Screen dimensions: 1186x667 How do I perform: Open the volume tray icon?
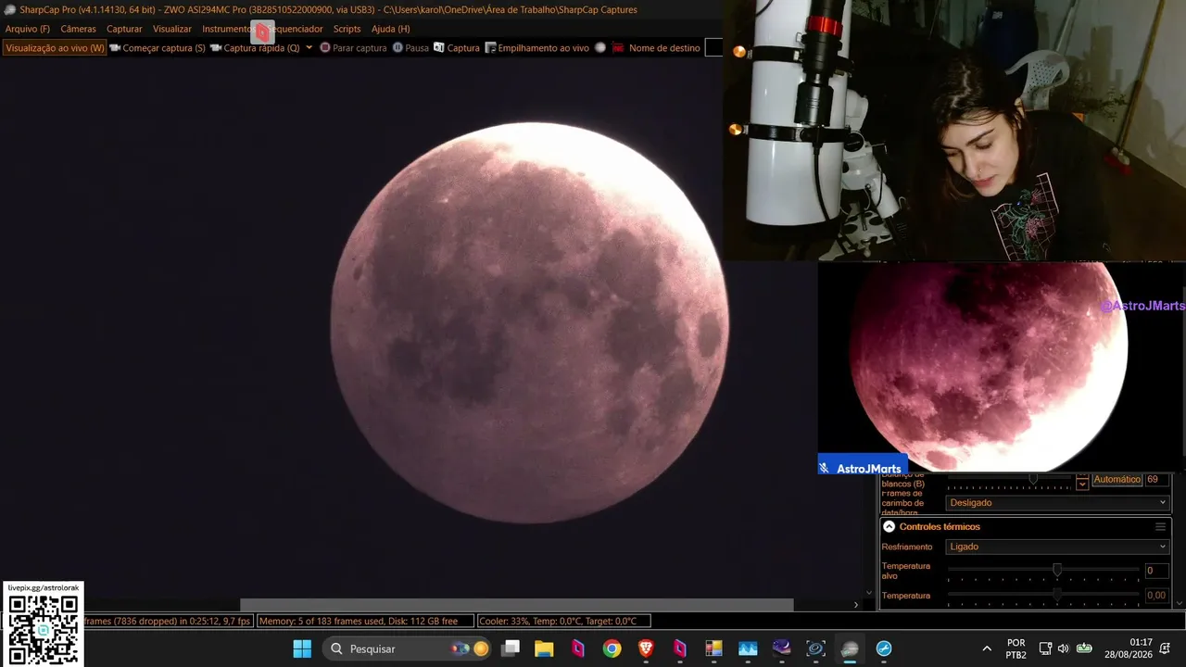1064,648
